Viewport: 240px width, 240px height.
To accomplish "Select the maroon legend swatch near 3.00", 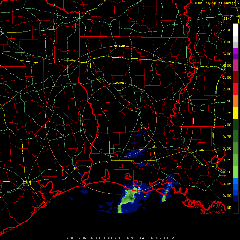I will point(235,77).
